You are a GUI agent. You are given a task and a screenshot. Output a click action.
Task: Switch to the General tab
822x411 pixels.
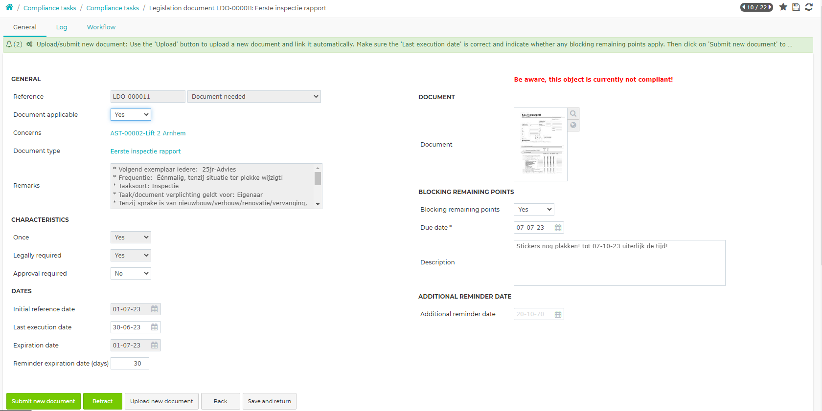click(x=25, y=27)
